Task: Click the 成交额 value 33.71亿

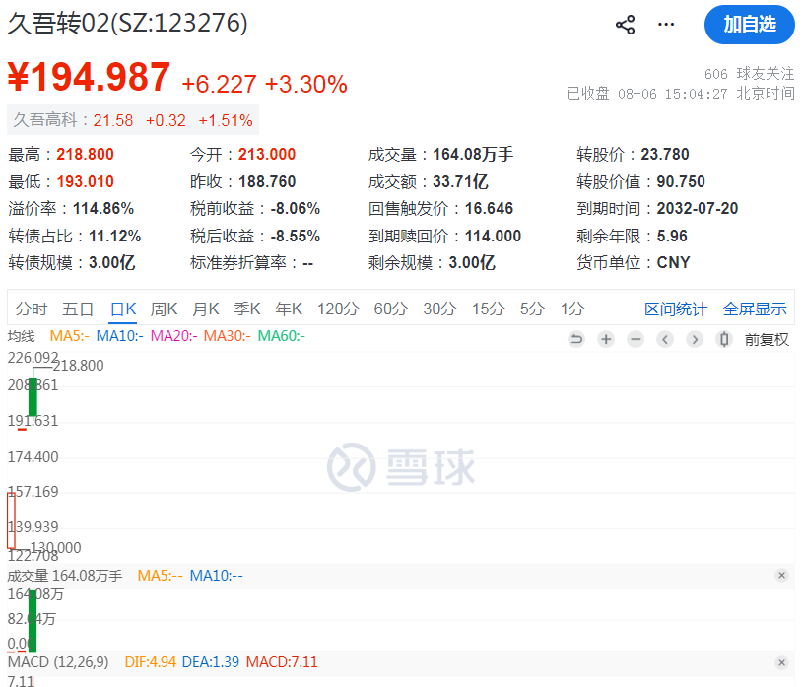Action: (x=460, y=181)
